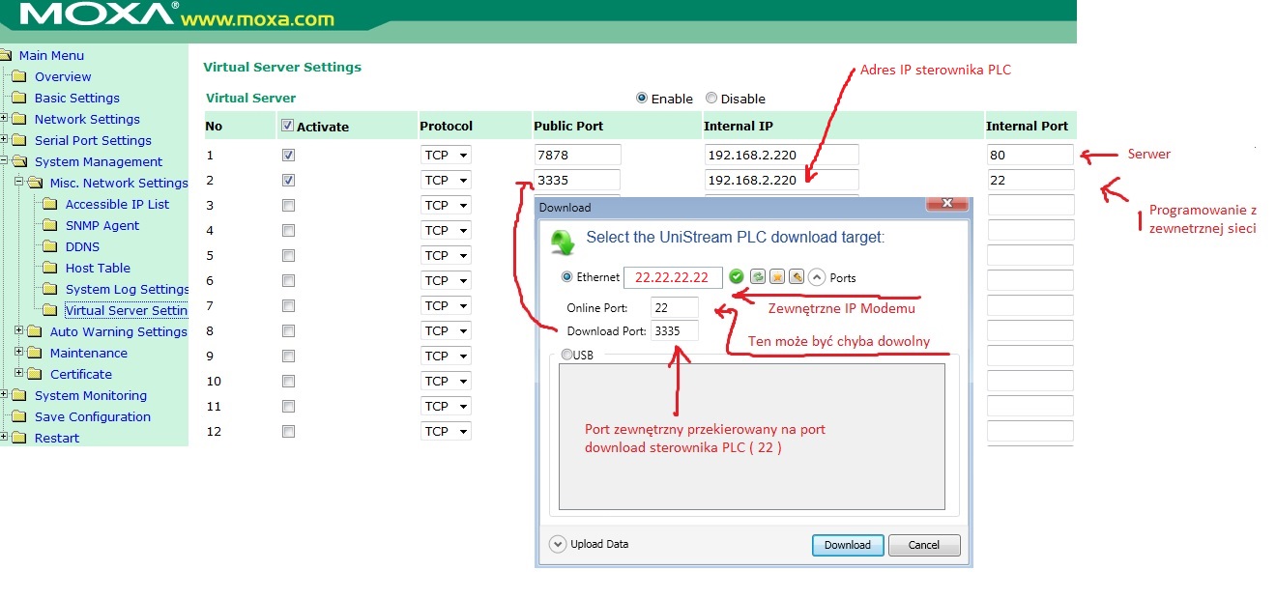Expand the Upload Data section
1276x599 pixels.
(557, 544)
